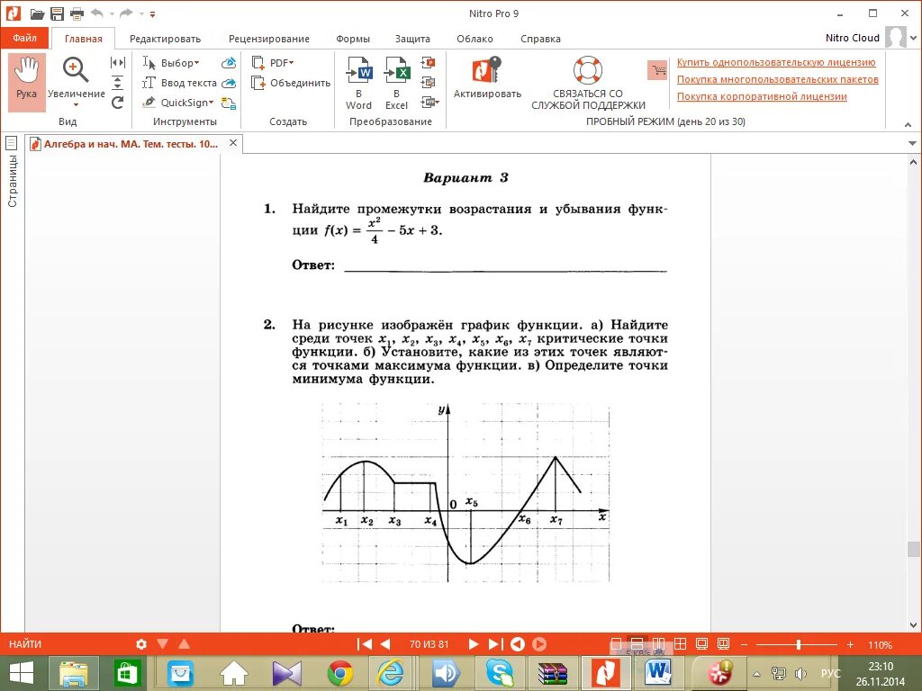
Task: Find next result up triangle
Action: click(x=184, y=644)
